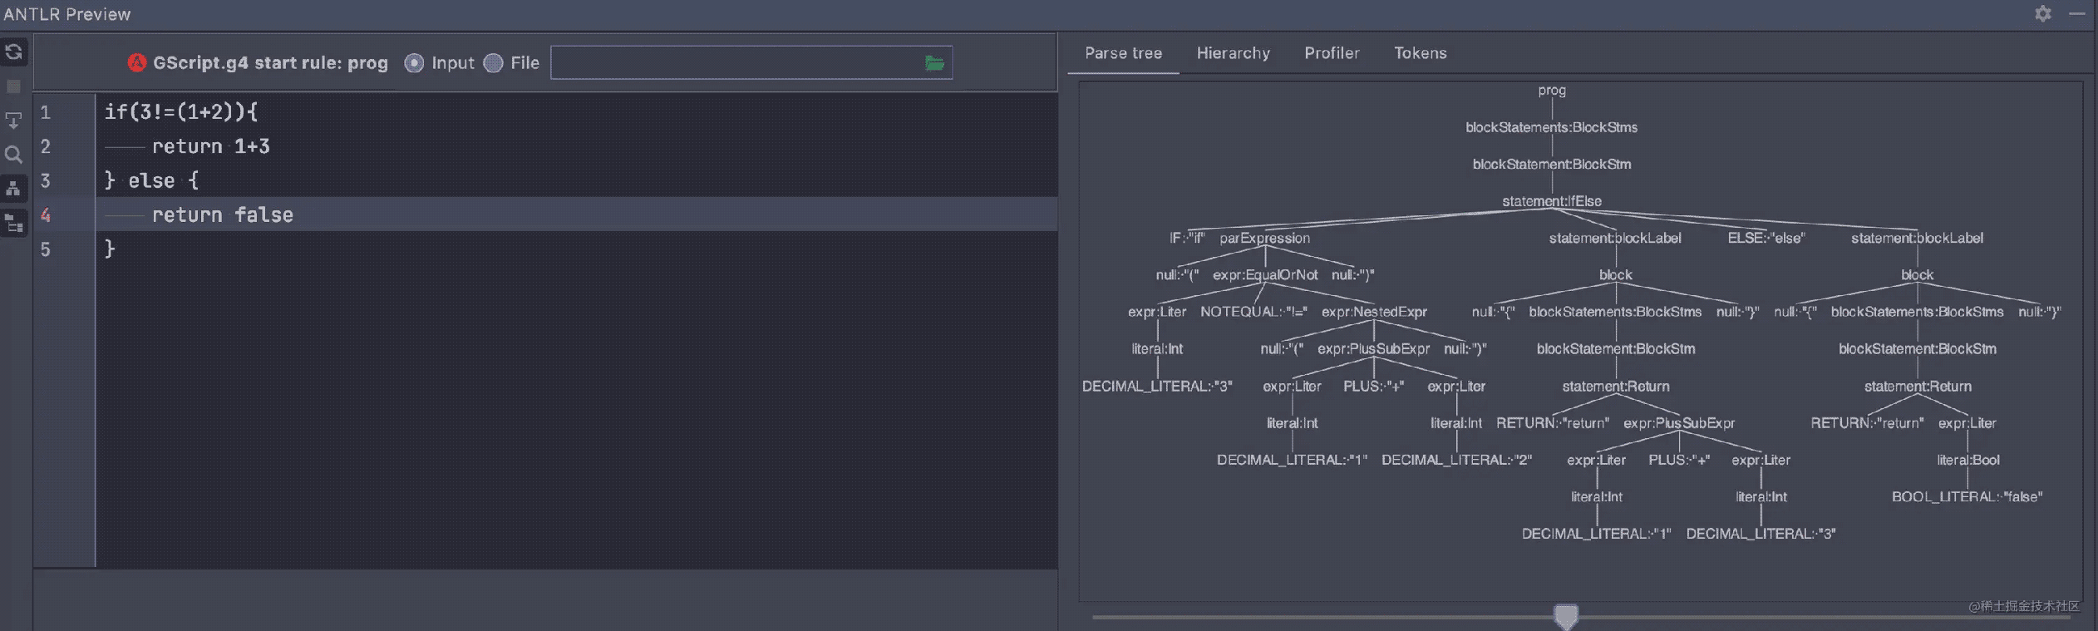The width and height of the screenshot is (2098, 631).
Task: Click the scroll-to-end download arrow icon
Action: [x=13, y=121]
